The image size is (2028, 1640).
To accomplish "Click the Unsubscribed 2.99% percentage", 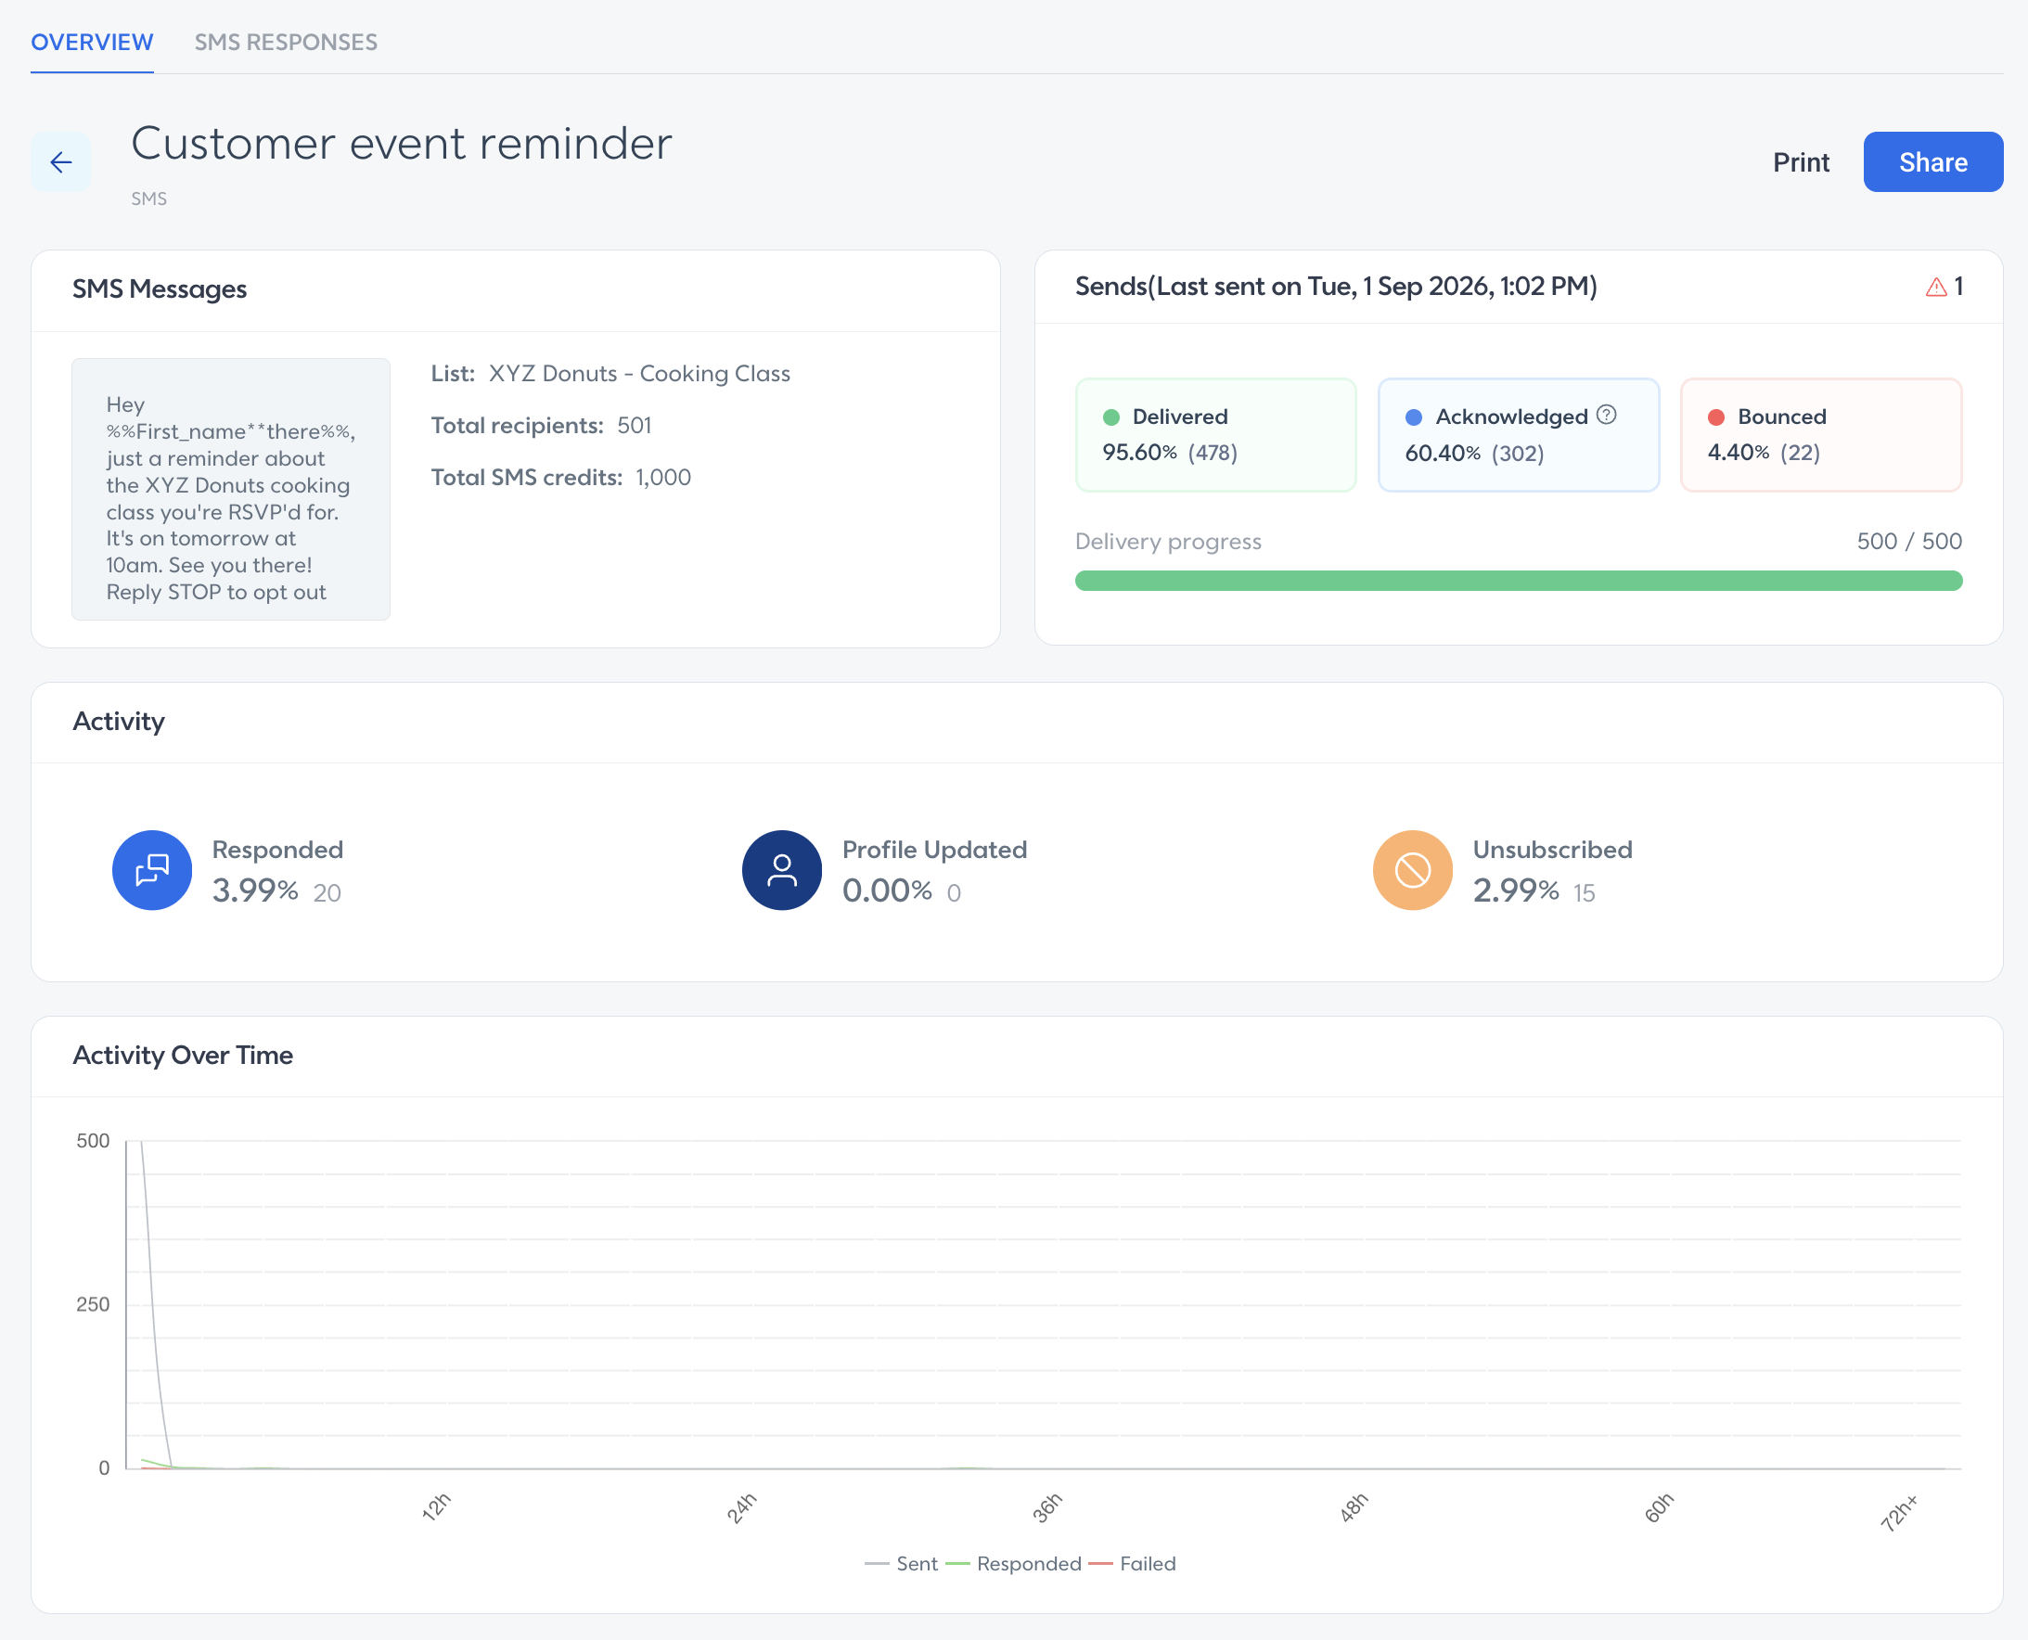I will click(x=1516, y=890).
